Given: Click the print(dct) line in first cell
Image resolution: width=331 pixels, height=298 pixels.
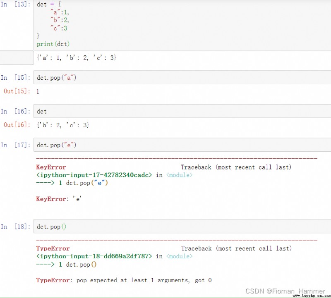Looking at the screenshot, I should [x=53, y=44].
